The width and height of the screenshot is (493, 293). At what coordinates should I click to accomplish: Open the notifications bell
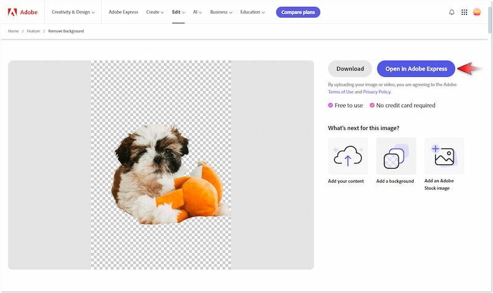[452, 12]
